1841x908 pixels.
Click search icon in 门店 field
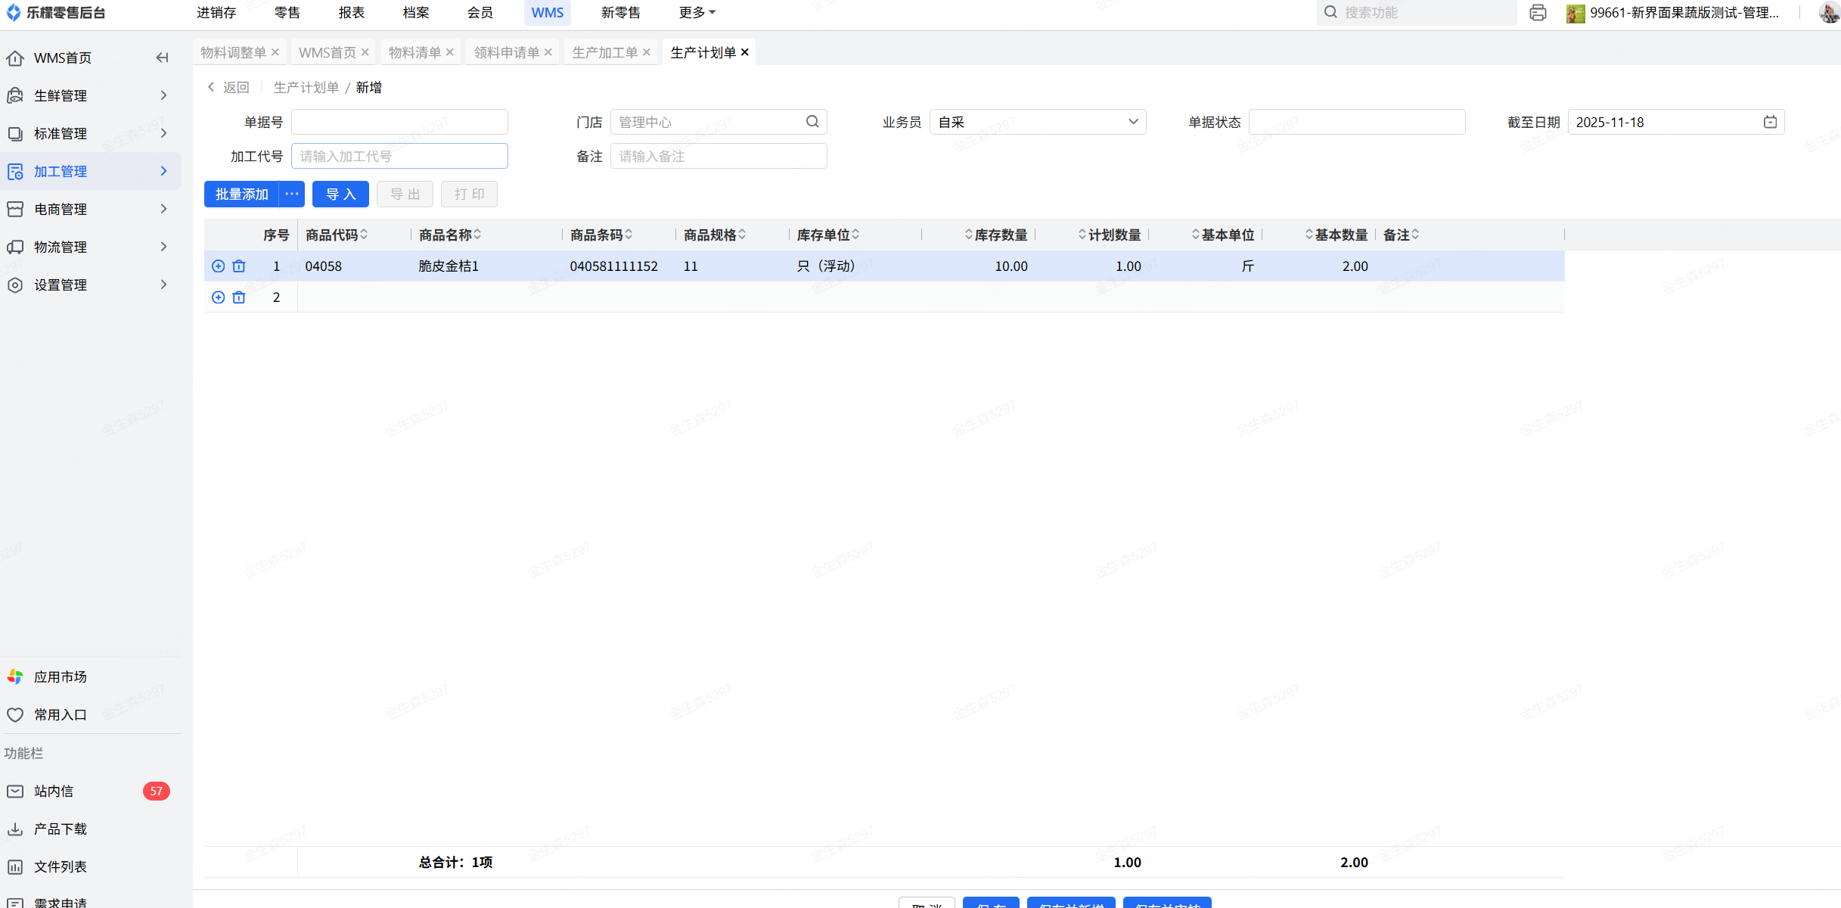tap(812, 122)
